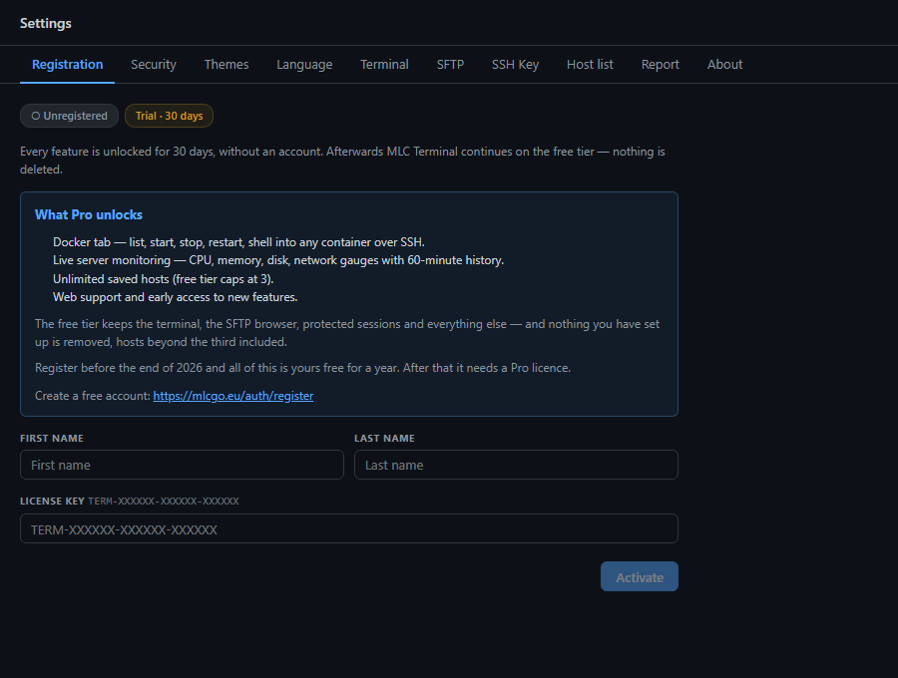Click the LICENSE KEY label
This screenshot has width=898, height=678.
tap(52, 502)
